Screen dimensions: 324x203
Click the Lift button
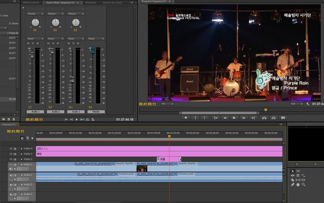click(x=264, y=118)
